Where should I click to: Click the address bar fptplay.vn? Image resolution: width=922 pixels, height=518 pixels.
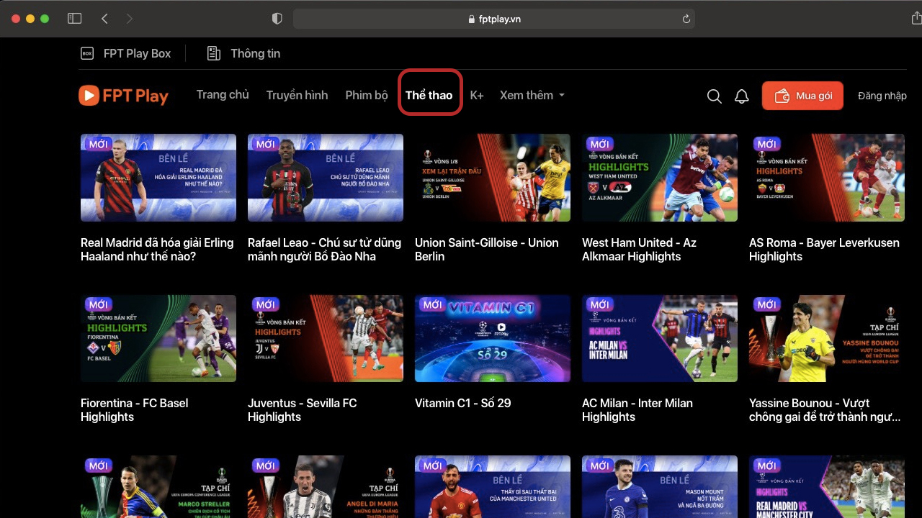494,19
